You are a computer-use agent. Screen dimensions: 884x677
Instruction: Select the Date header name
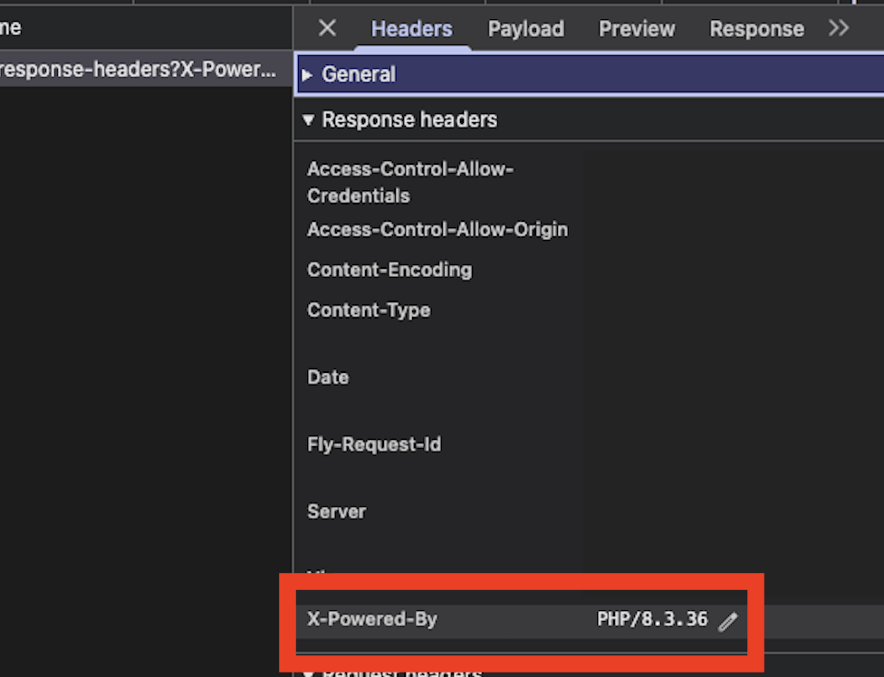[x=328, y=377]
